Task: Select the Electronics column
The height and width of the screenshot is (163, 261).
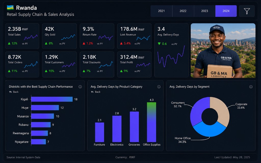Action: tap(117, 129)
